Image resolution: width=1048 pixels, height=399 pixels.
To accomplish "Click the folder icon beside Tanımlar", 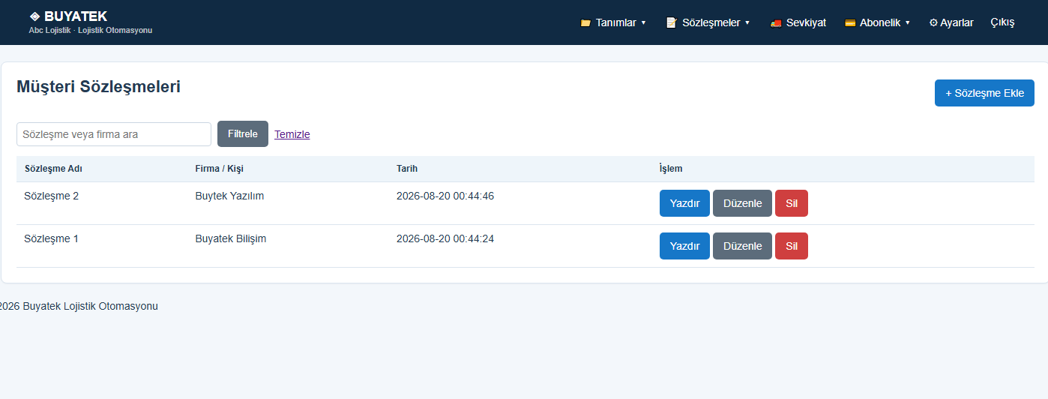I will [585, 23].
